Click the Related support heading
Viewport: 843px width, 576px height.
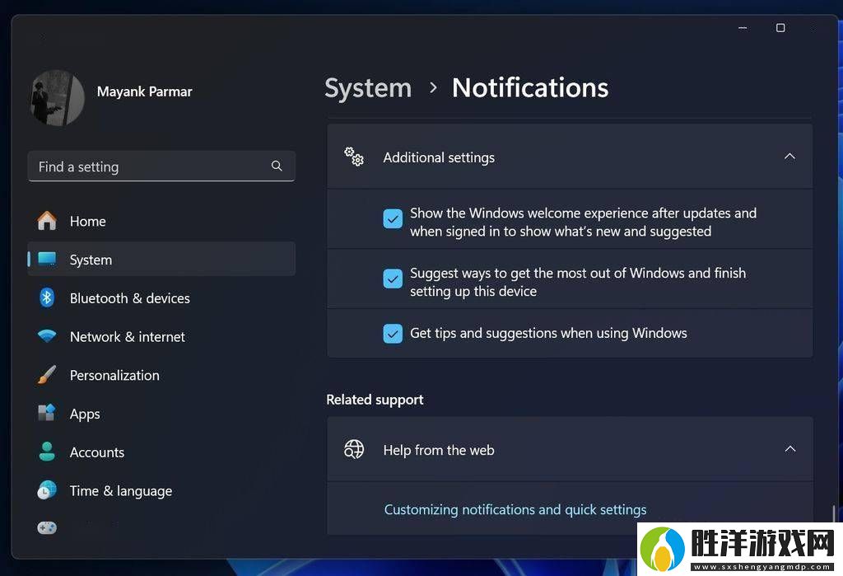(x=375, y=400)
